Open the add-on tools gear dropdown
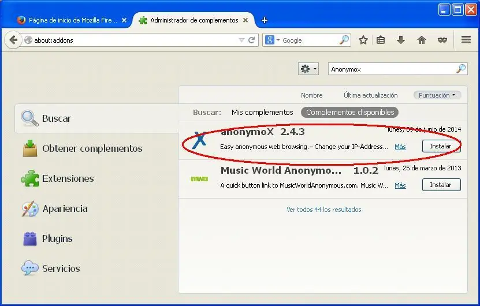Viewport: 480px width, 306px height. [x=308, y=69]
